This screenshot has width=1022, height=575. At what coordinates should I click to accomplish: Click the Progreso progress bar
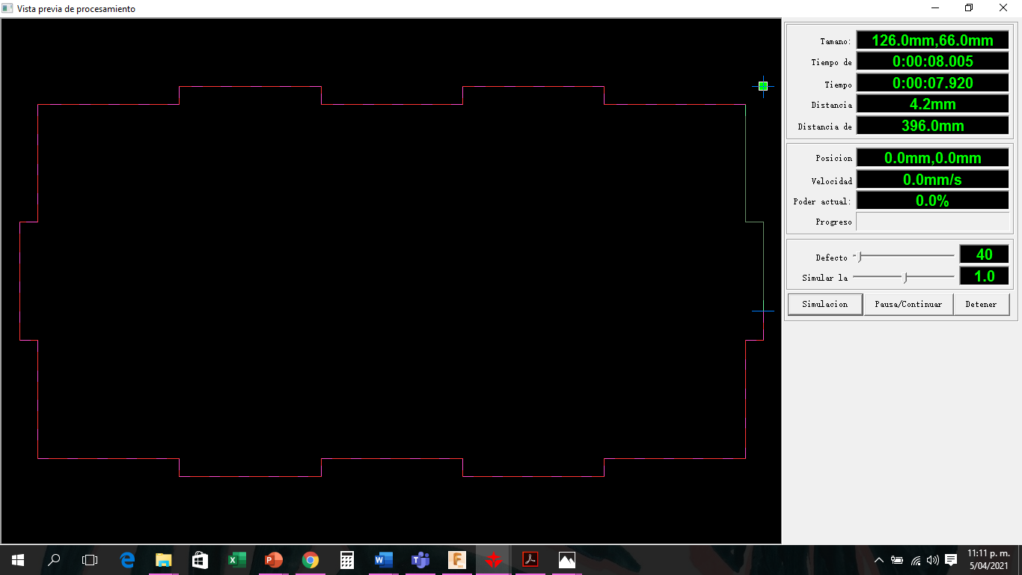[x=932, y=221]
